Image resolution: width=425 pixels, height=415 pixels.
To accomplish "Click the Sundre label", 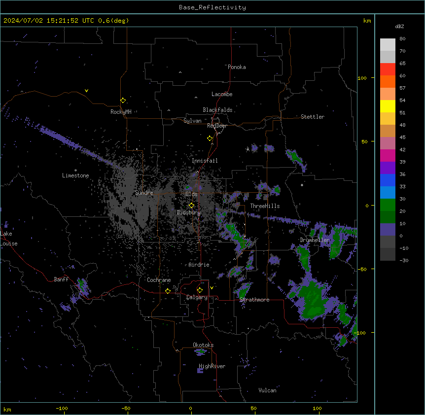I will click(144, 193).
